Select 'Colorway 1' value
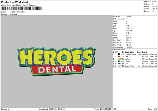The width and height of the screenshot is (158, 111). click(x=14, y=14)
